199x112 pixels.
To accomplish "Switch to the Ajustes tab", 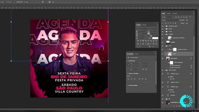I will point(137,54).
